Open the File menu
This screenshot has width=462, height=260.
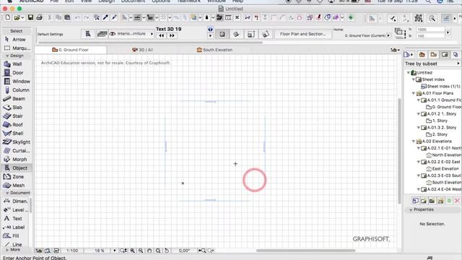pyautogui.click(x=54, y=1)
